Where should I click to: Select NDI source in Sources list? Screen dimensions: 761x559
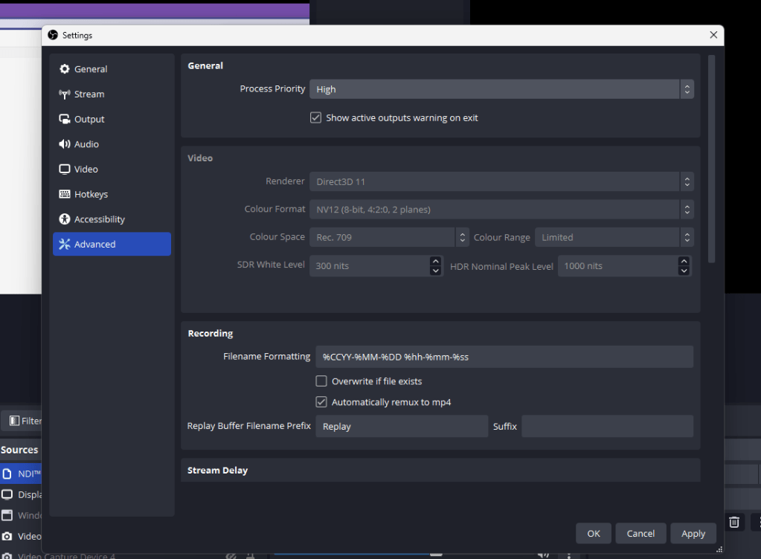(x=21, y=474)
